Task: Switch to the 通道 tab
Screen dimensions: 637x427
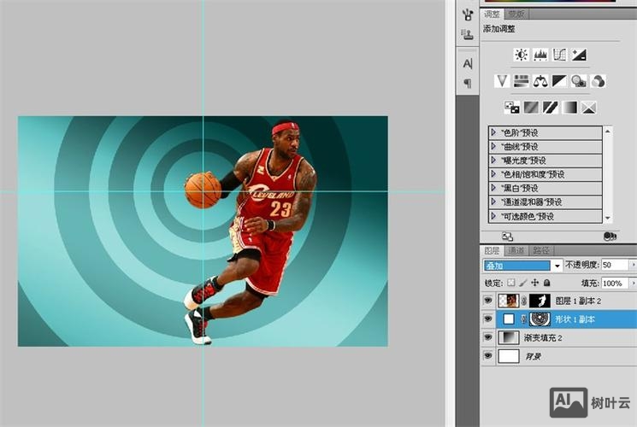Action: (516, 250)
